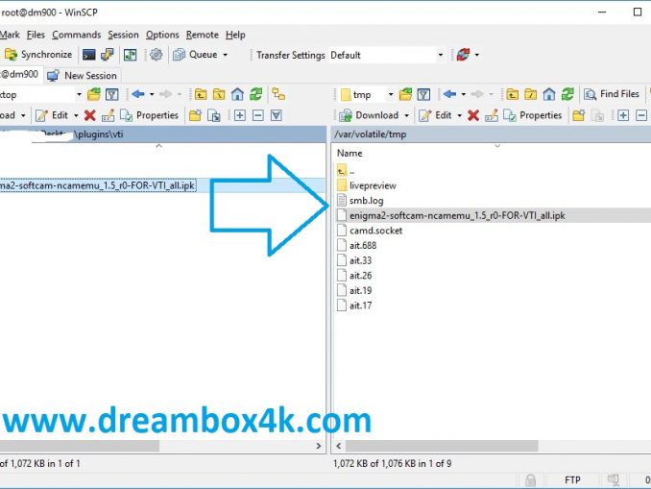
Task: Click remote open directory folder icon
Action: click(x=405, y=94)
